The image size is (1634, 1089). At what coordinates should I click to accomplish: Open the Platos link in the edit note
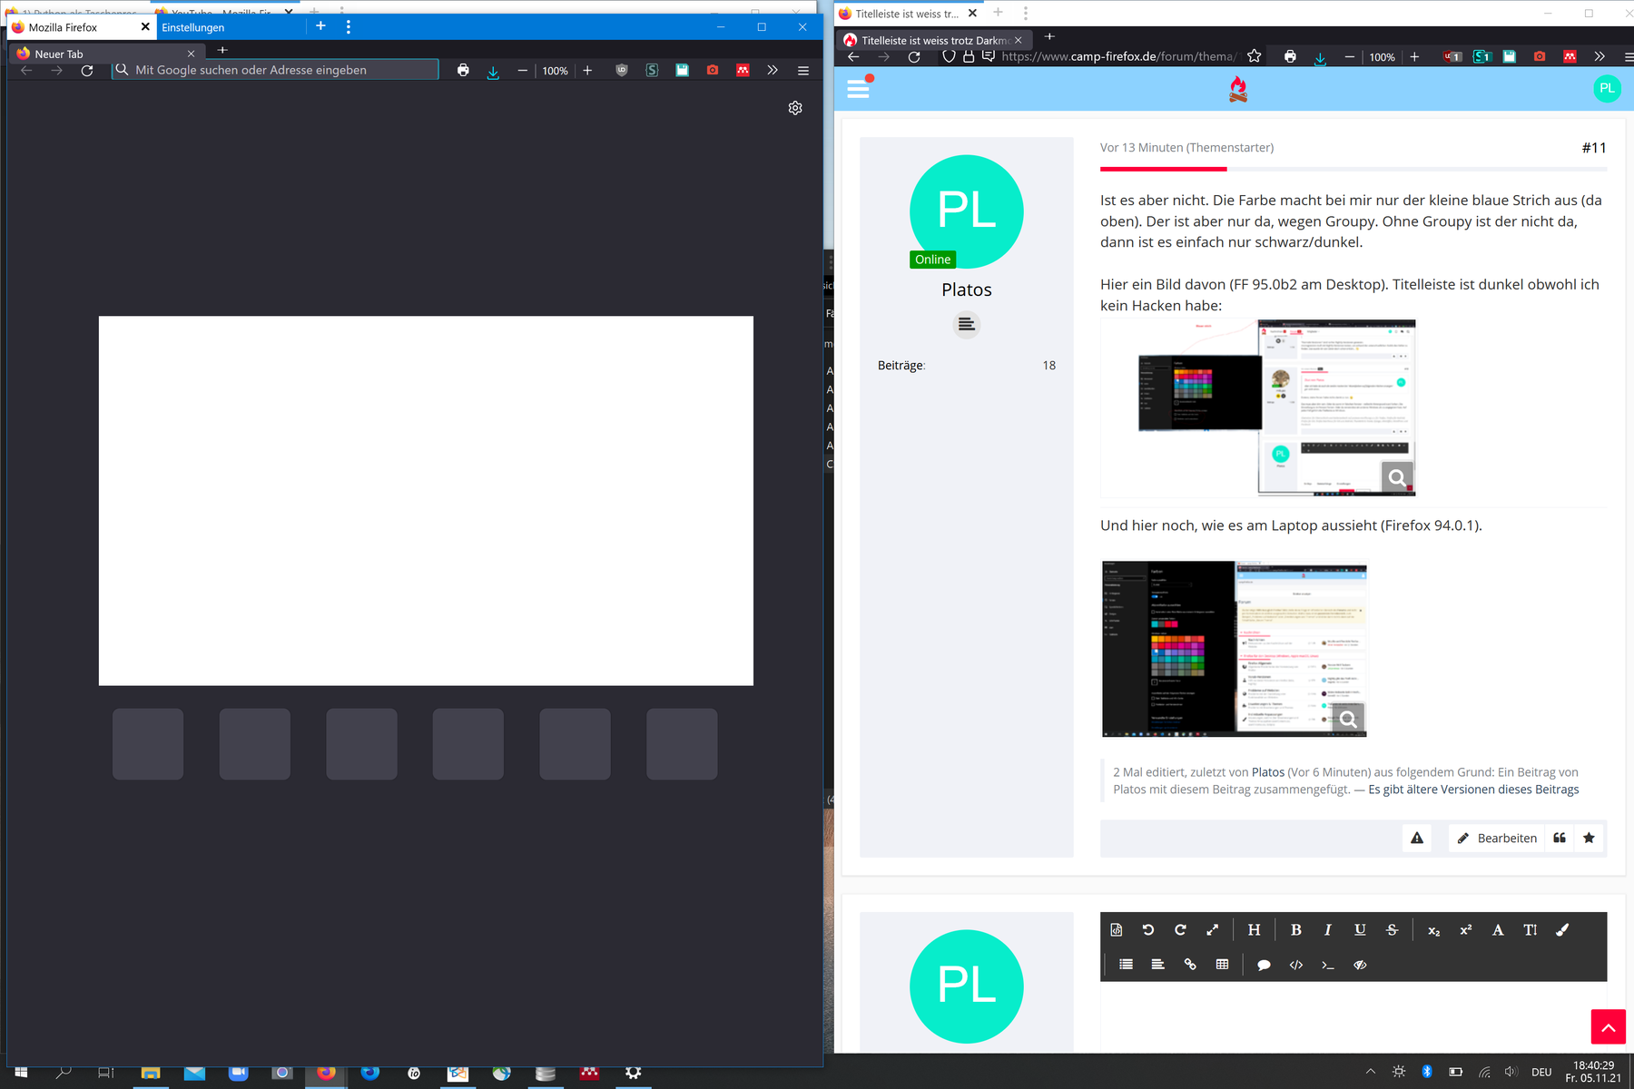(x=1268, y=772)
